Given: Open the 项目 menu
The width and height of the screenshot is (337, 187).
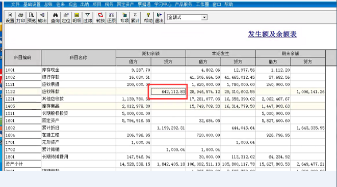Looking at the screenshot, I should pyautogui.click(x=97, y=4).
